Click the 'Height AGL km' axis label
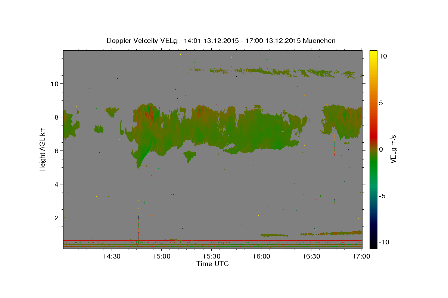The width and height of the screenshot is (448, 298). (43, 149)
